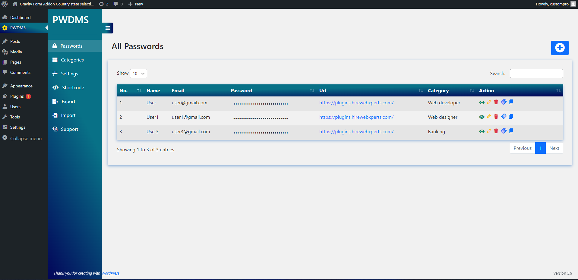Click the copy icon in the User row
Image resolution: width=578 pixels, height=280 pixels.
point(511,102)
